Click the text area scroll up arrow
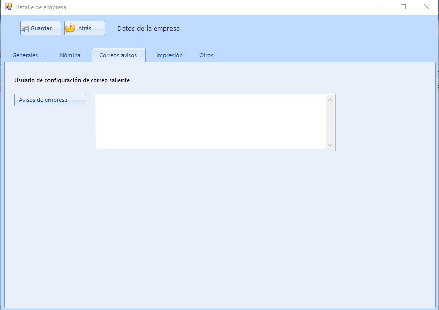The height and width of the screenshot is (310, 439). pyautogui.click(x=330, y=100)
